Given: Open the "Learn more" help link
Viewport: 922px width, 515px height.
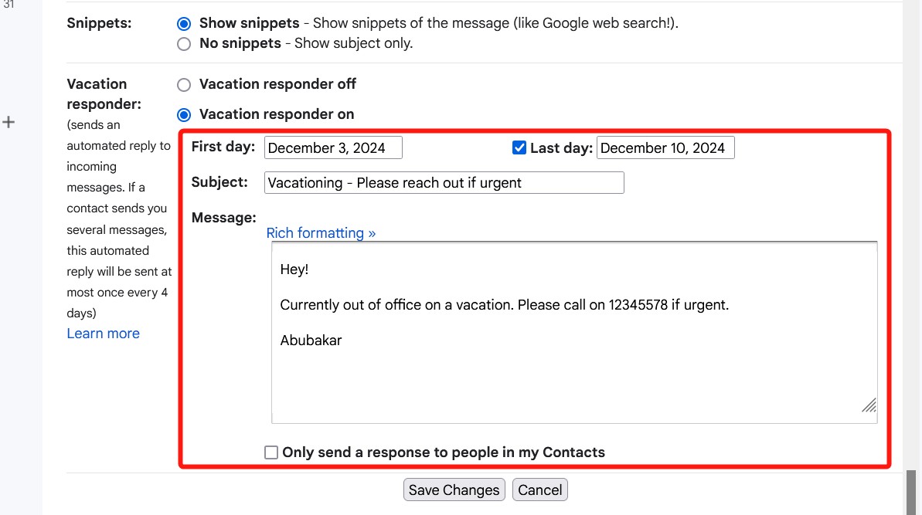Looking at the screenshot, I should click(103, 333).
